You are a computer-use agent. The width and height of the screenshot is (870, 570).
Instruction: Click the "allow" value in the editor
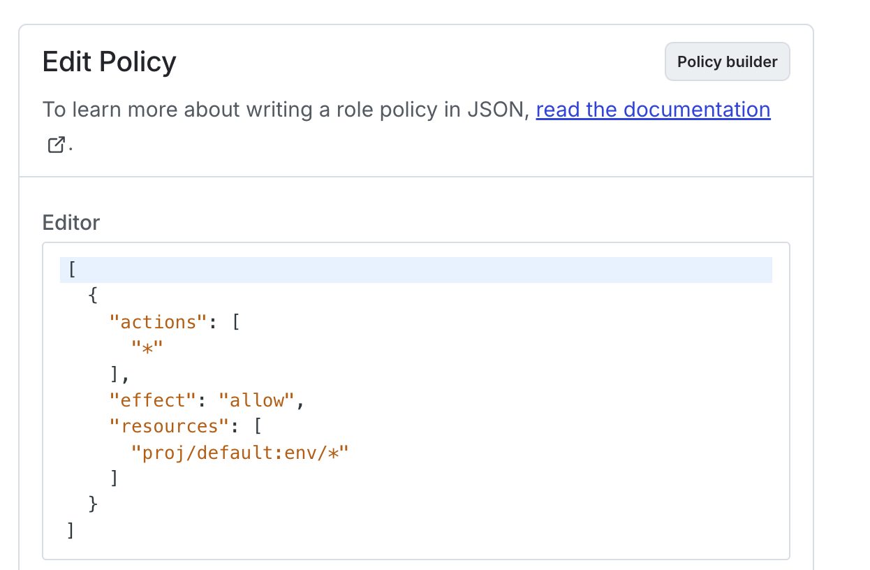coord(256,400)
